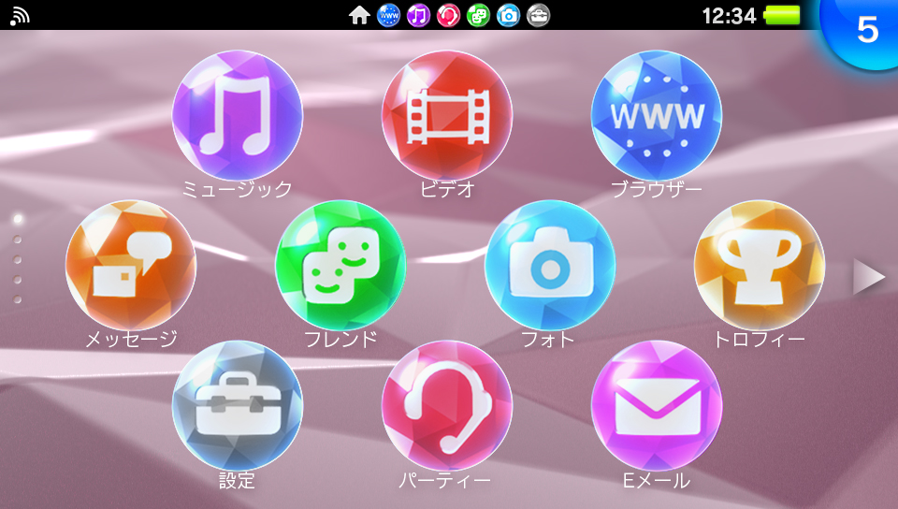
Task: Launch the Party headset app
Action: (x=447, y=405)
